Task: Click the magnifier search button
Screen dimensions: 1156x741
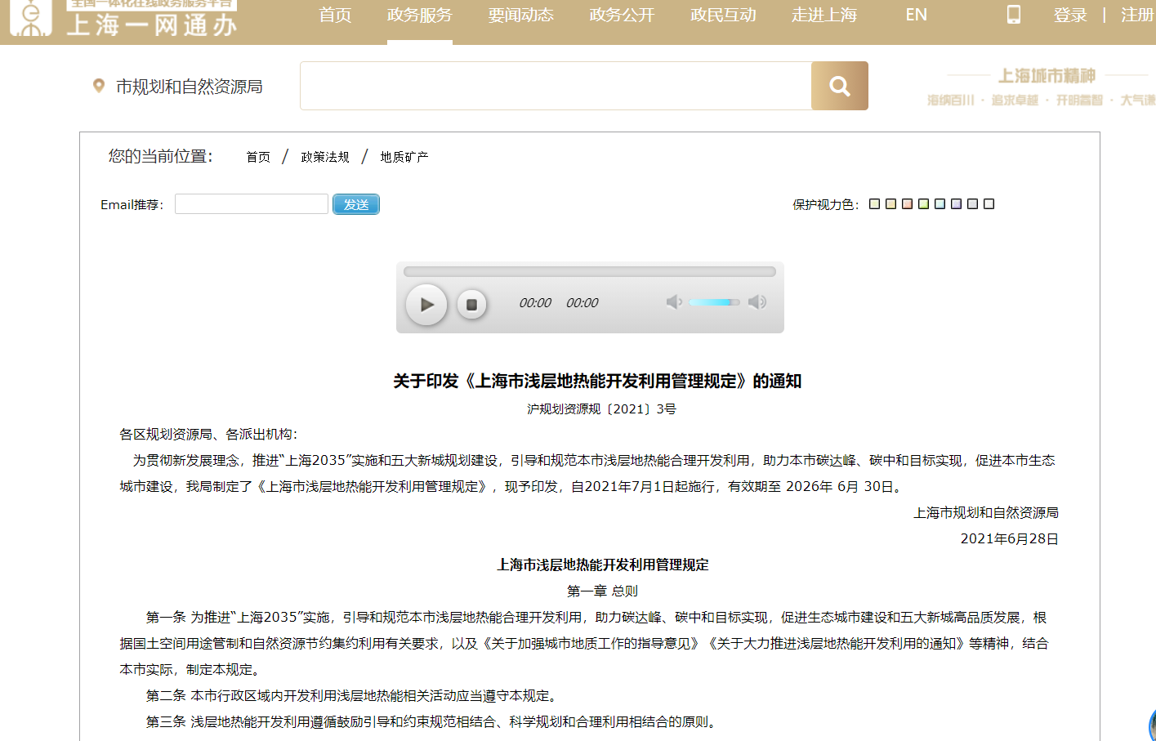Action: click(x=839, y=86)
